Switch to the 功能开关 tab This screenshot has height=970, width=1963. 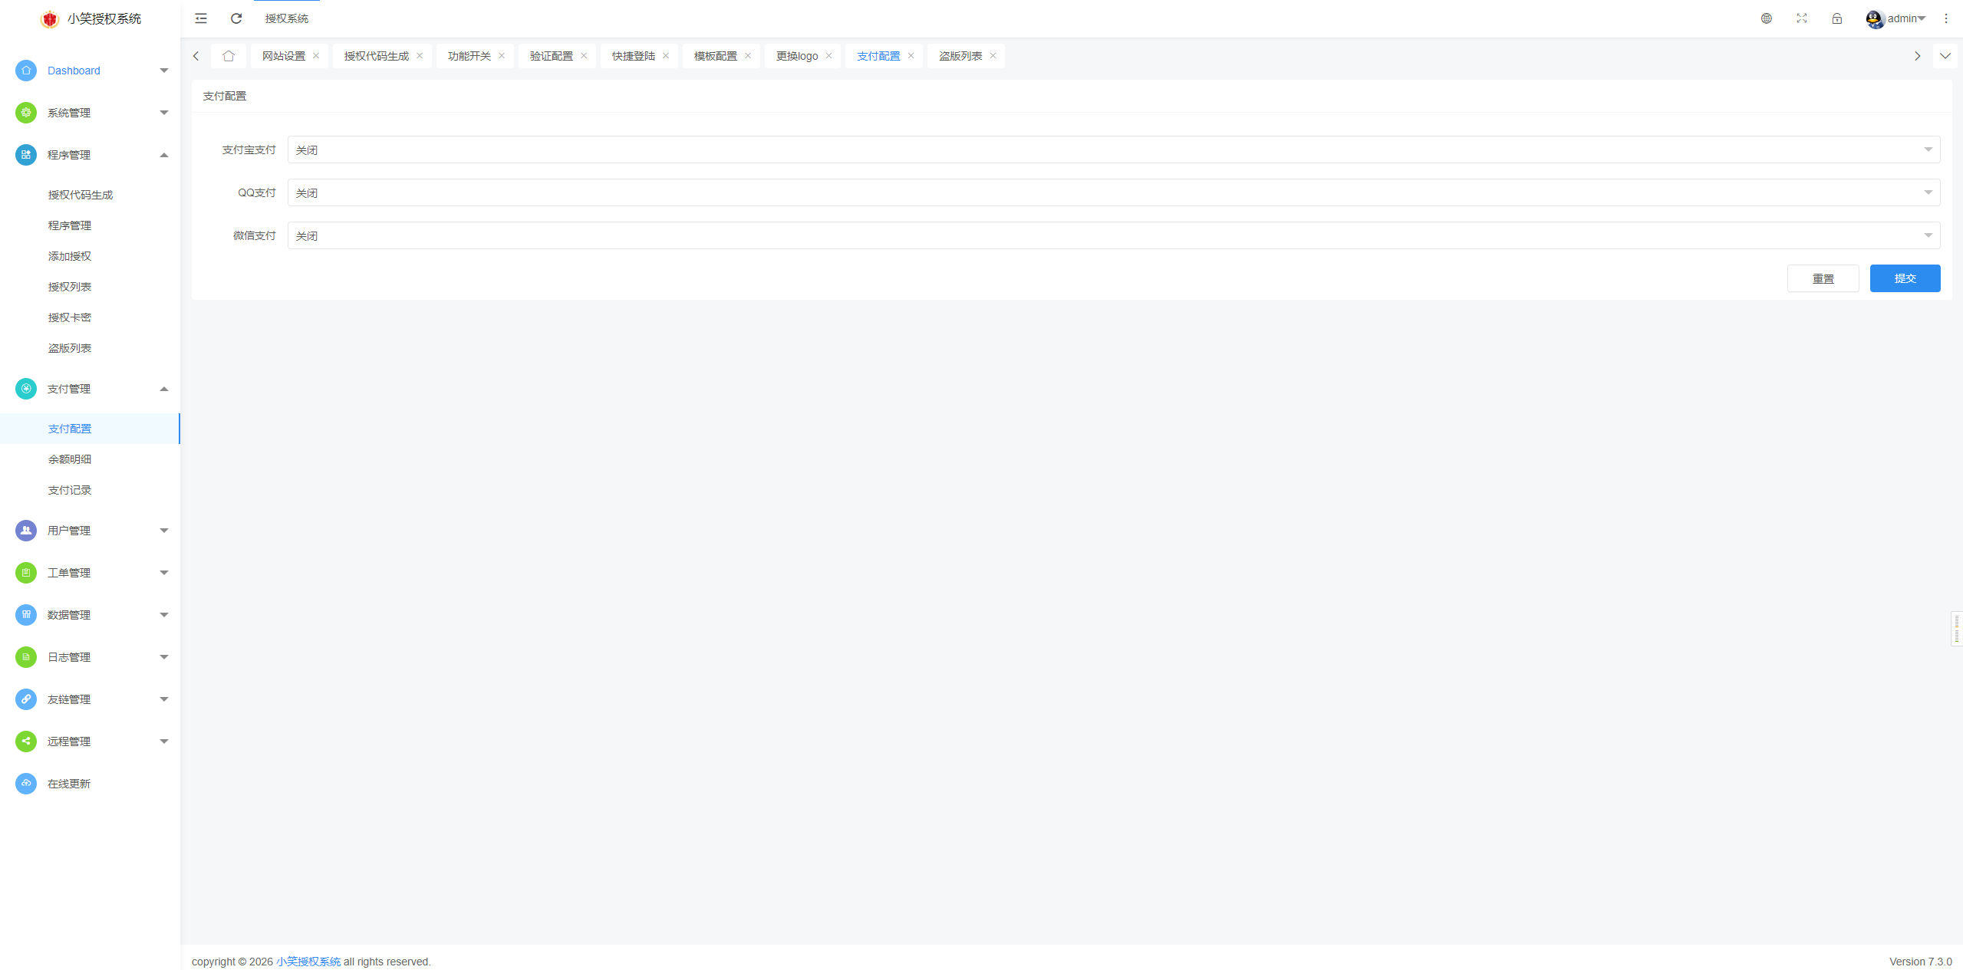click(x=469, y=56)
